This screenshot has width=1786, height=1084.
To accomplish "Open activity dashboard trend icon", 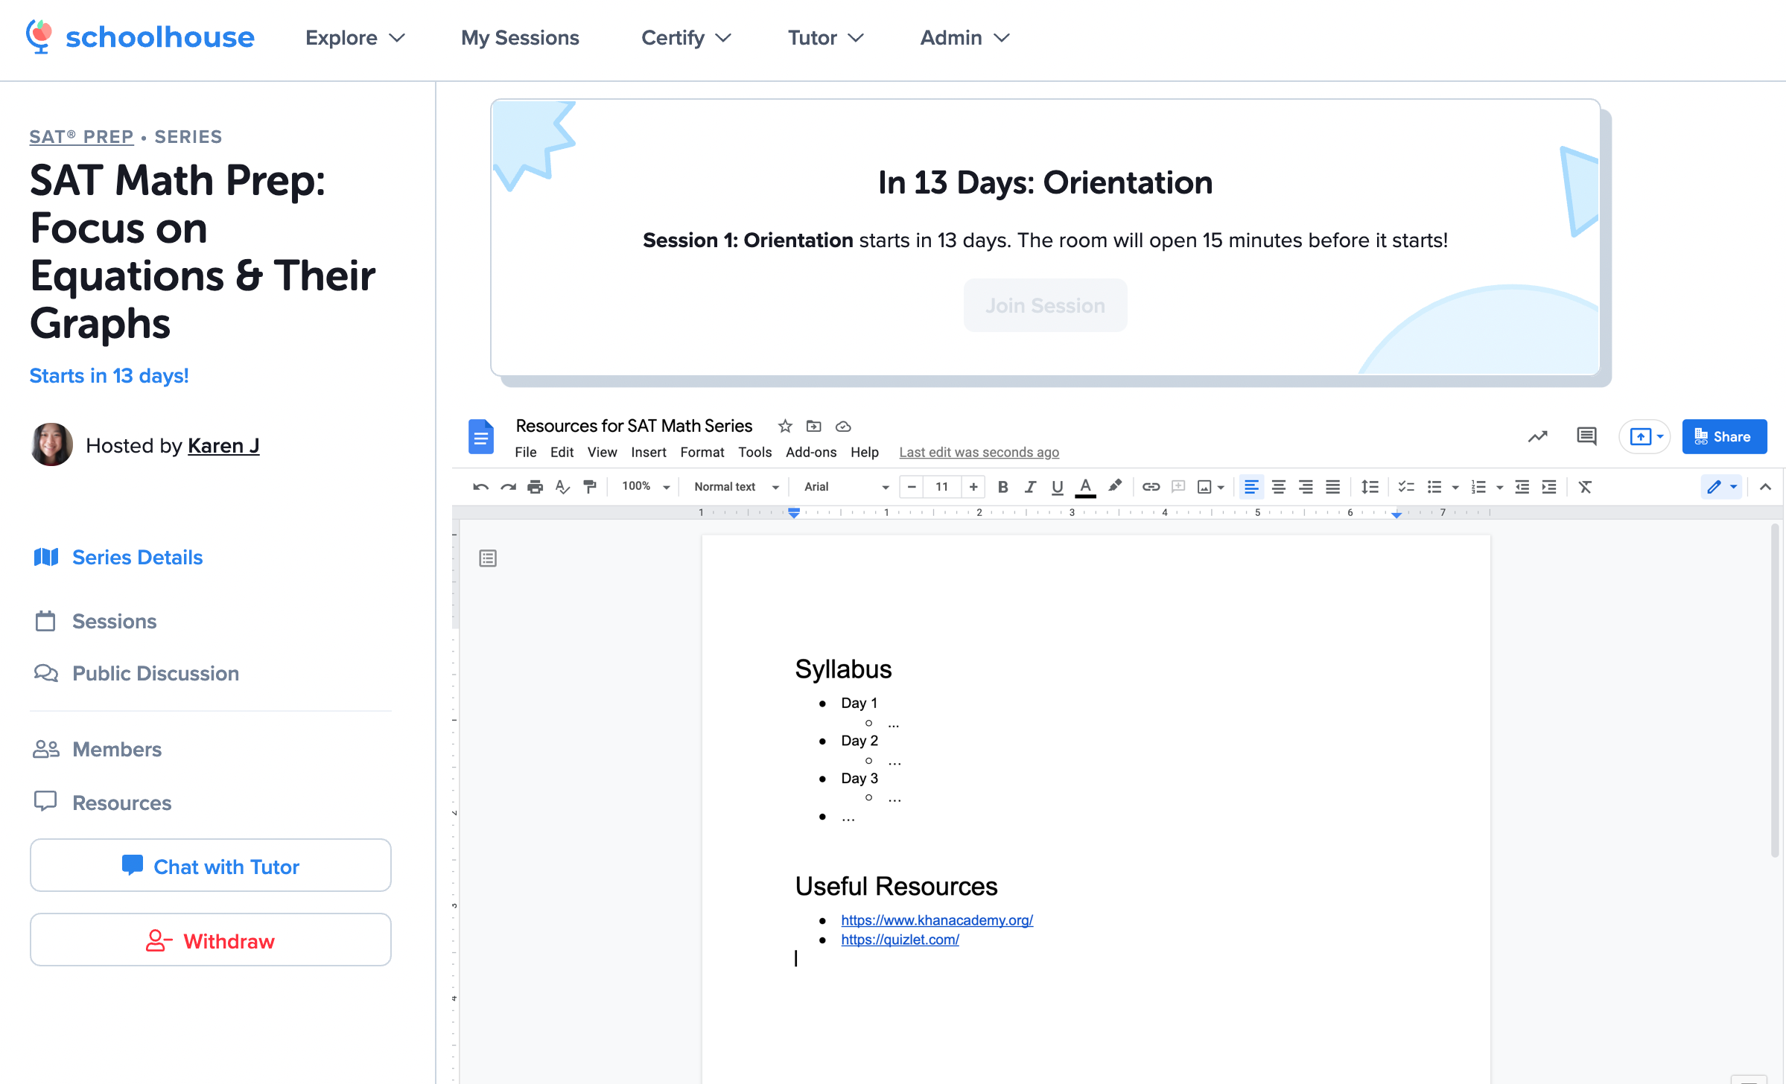I will tap(1538, 436).
